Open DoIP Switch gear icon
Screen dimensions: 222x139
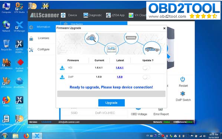pyautogui.click(x=183, y=94)
